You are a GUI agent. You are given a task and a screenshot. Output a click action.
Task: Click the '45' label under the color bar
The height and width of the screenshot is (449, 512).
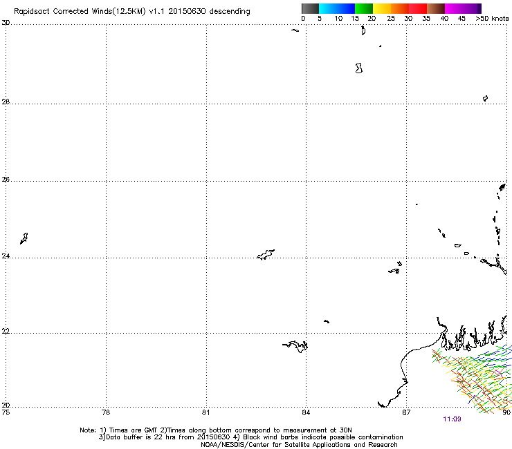point(461,19)
